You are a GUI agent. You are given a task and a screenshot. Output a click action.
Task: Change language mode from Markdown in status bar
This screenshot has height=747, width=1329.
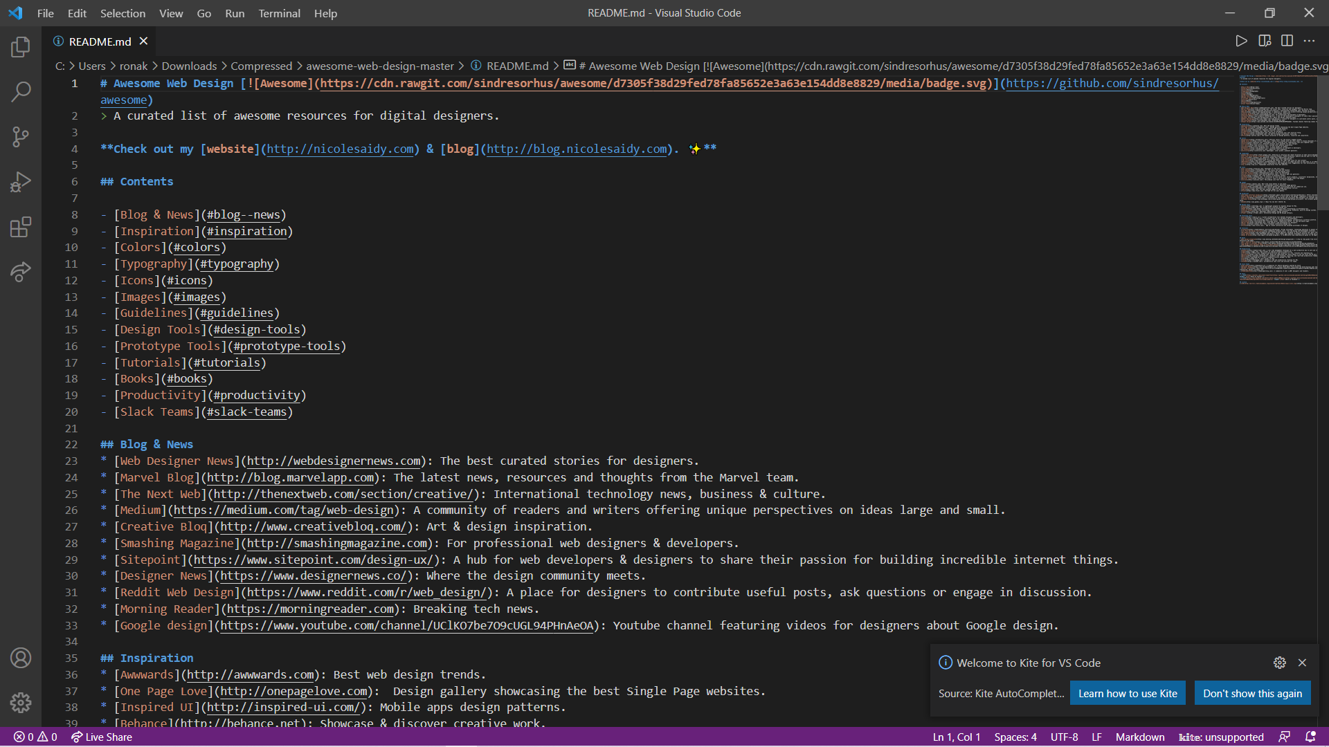tap(1139, 737)
